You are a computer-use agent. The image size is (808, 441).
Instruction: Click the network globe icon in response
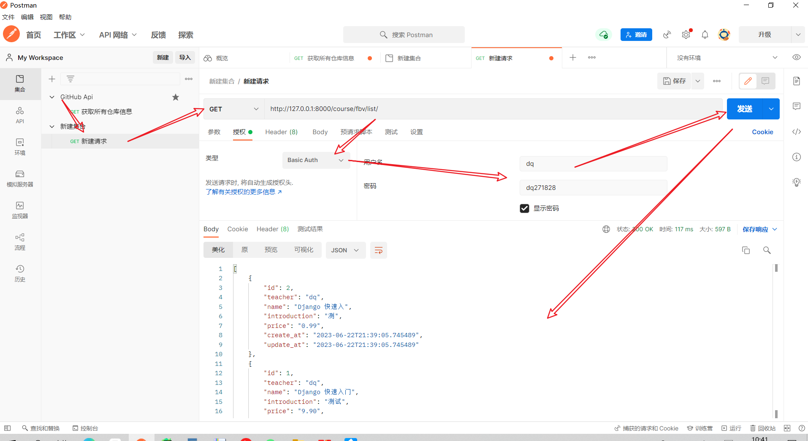606,229
